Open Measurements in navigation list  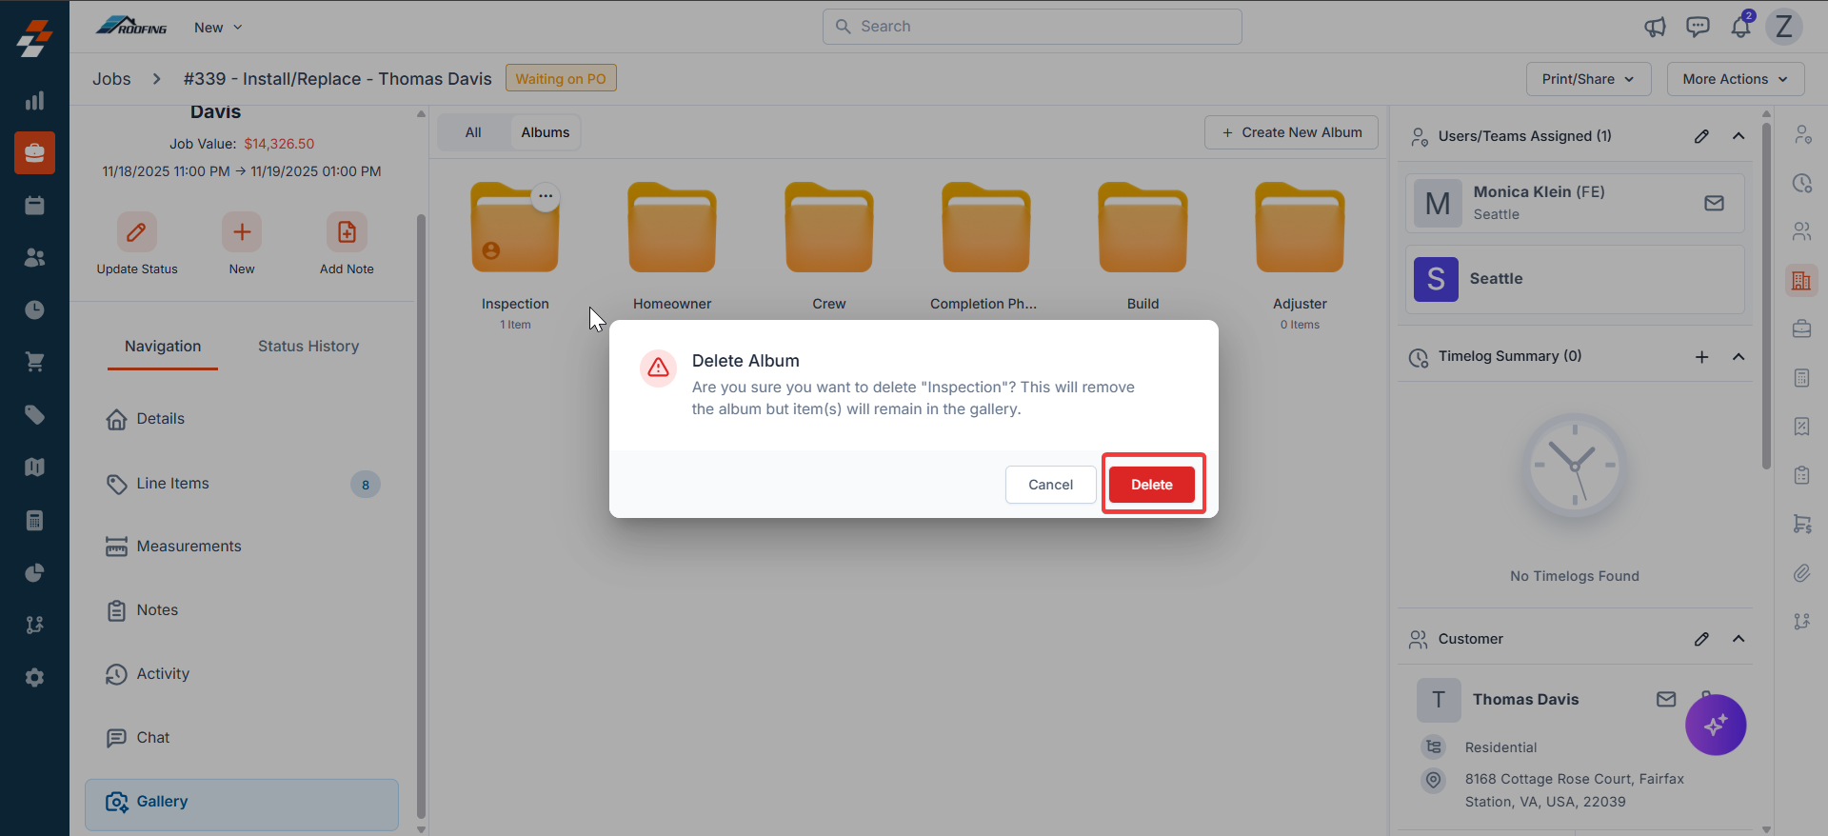click(x=242, y=547)
